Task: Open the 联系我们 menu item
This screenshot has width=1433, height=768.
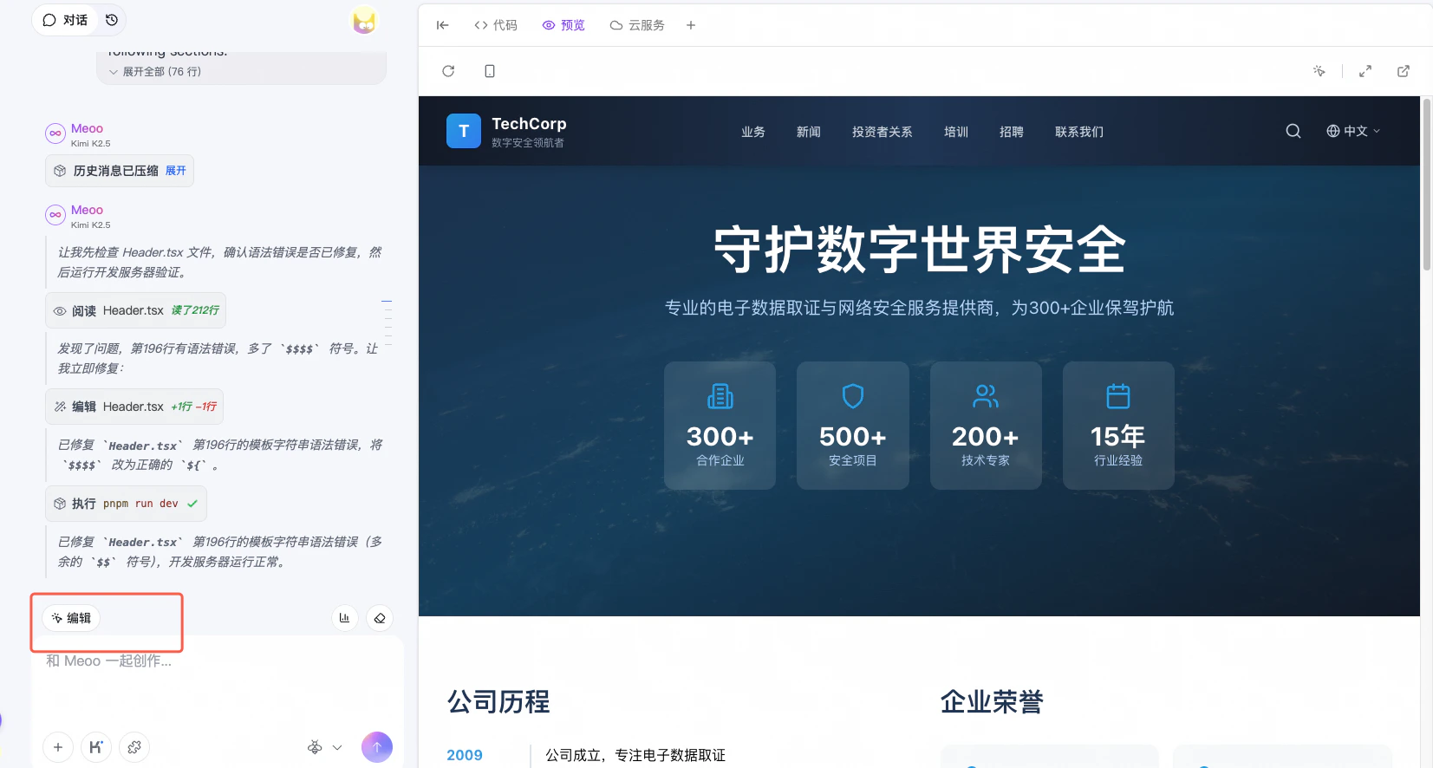Action: point(1079,132)
